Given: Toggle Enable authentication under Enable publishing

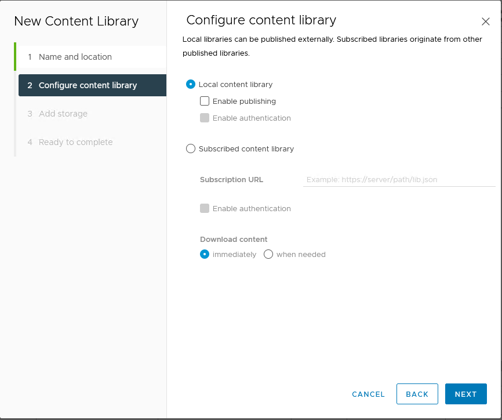Looking at the screenshot, I should pyautogui.click(x=205, y=118).
